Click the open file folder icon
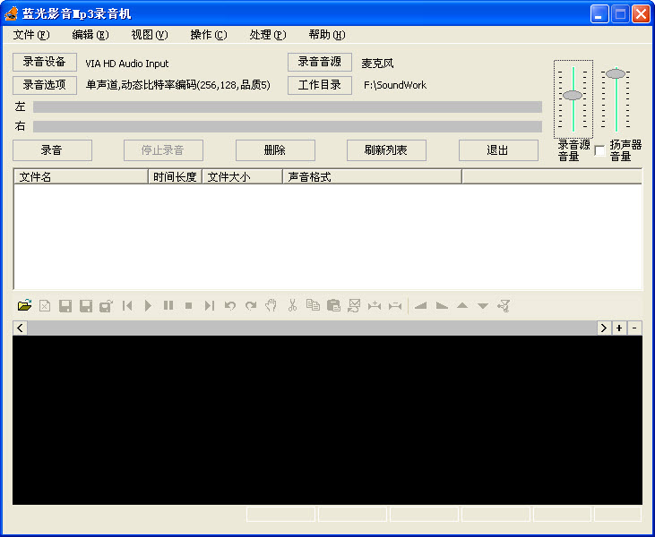 pos(25,305)
